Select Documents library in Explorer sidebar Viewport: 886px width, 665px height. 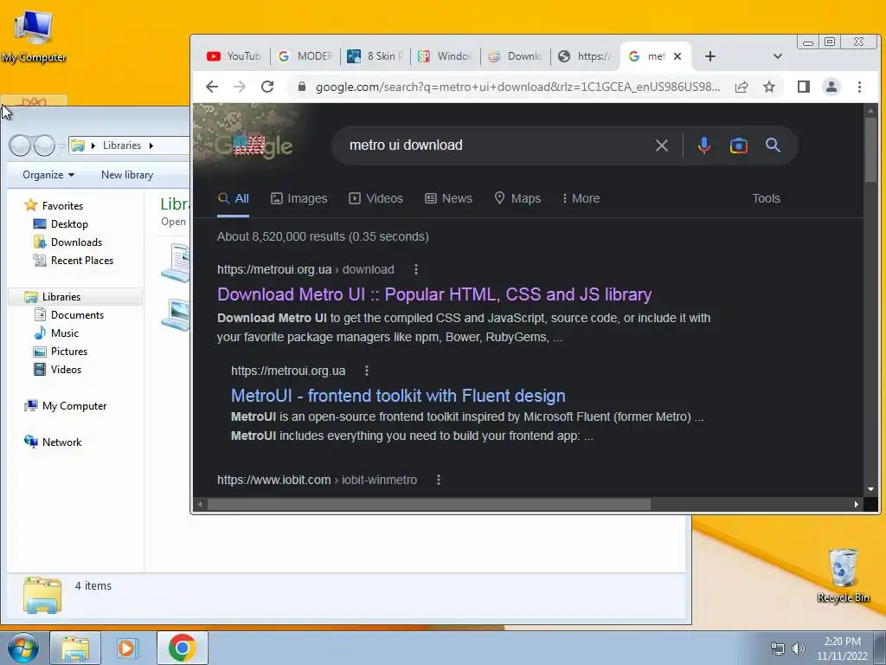click(77, 315)
